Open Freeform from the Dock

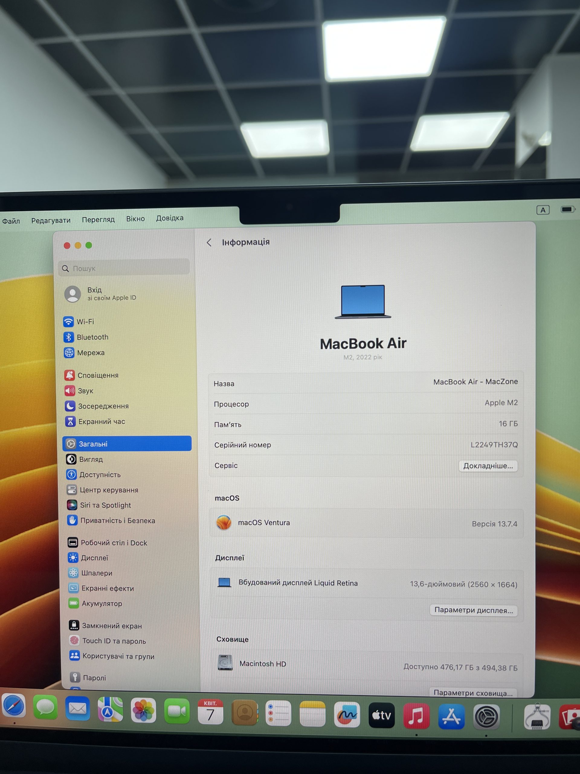(x=347, y=714)
